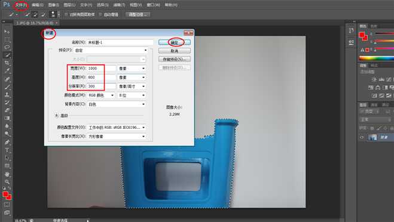Click the color spectrum ramp in Color panel
Viewport: 394px width, 222px height.
[376, 58]
